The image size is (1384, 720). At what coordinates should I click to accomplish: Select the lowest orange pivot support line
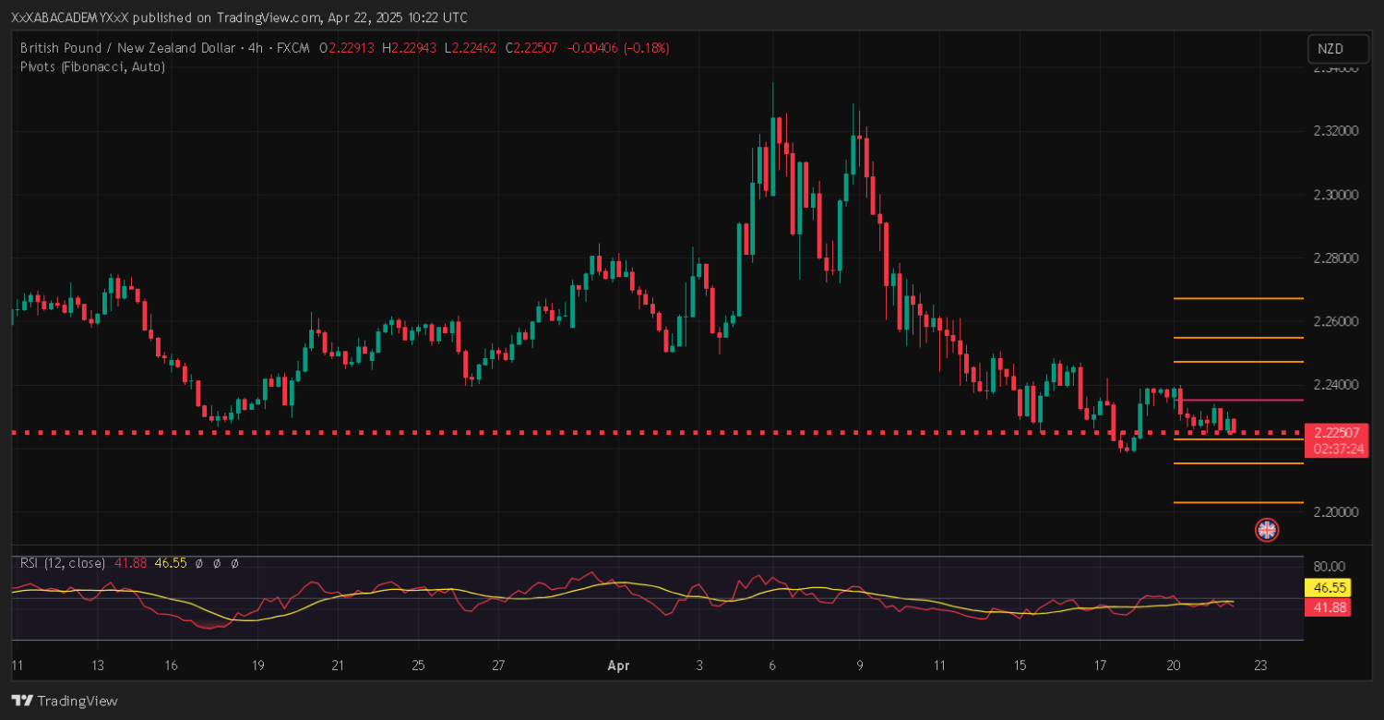click(1236, 503)
